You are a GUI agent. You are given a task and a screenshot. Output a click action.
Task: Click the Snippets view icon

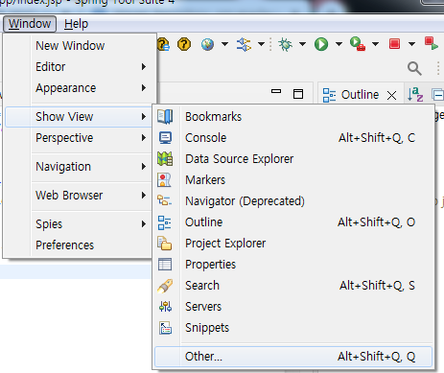pyautogui.click(x=166, y=328)
